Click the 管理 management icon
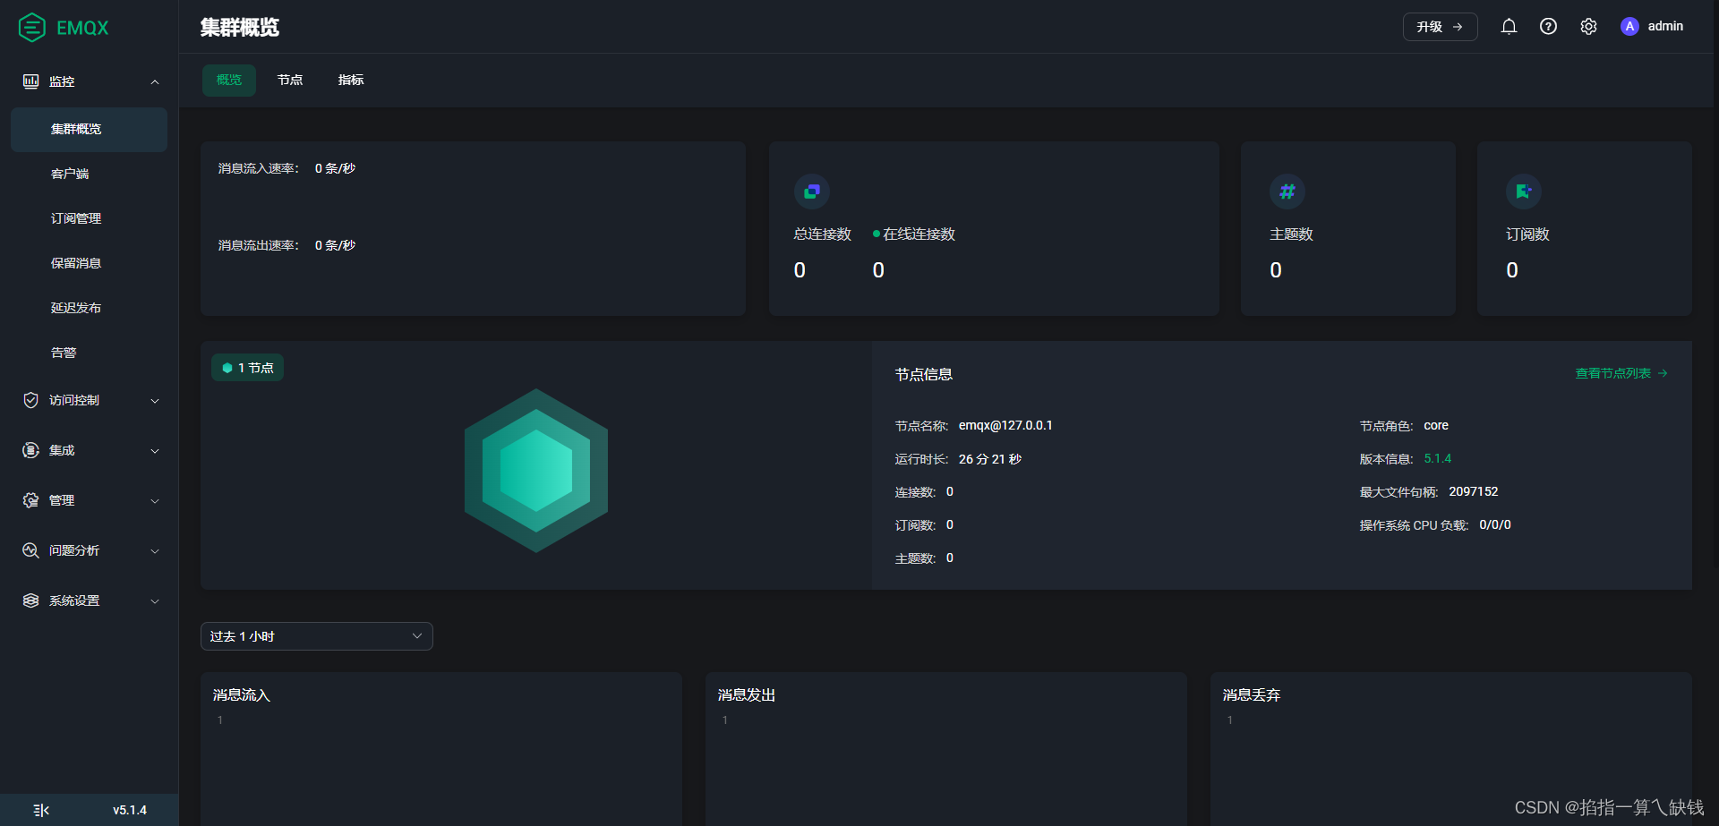Image resolution: width=1719 pixels, height=826 pixels. pos(30,500)
